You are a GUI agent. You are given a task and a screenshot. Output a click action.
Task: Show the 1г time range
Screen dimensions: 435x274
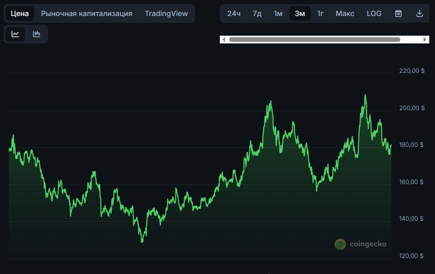point(321,13)
